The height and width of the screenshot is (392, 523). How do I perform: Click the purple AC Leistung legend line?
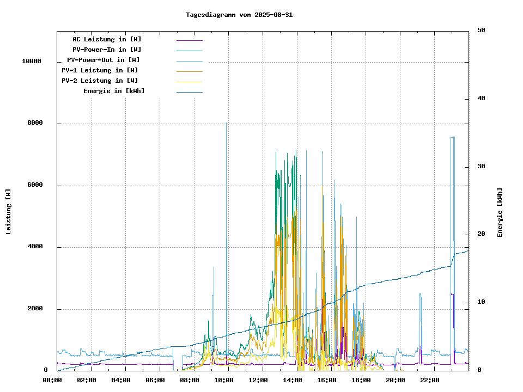click(189, 40)
